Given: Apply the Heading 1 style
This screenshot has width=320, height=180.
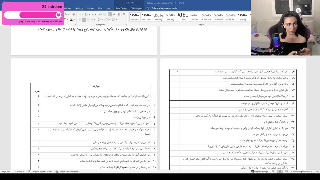Looking at the screenshot, I should [158, 17].
